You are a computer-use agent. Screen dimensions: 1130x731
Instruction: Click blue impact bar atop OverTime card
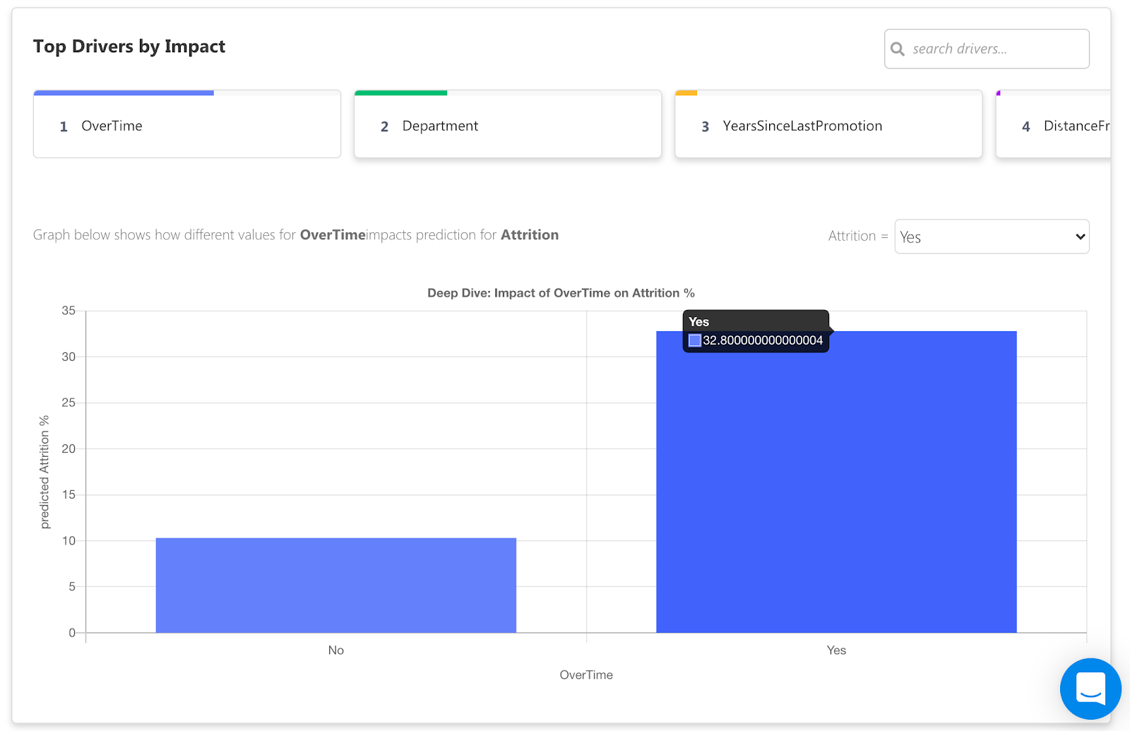coord(124,93)
